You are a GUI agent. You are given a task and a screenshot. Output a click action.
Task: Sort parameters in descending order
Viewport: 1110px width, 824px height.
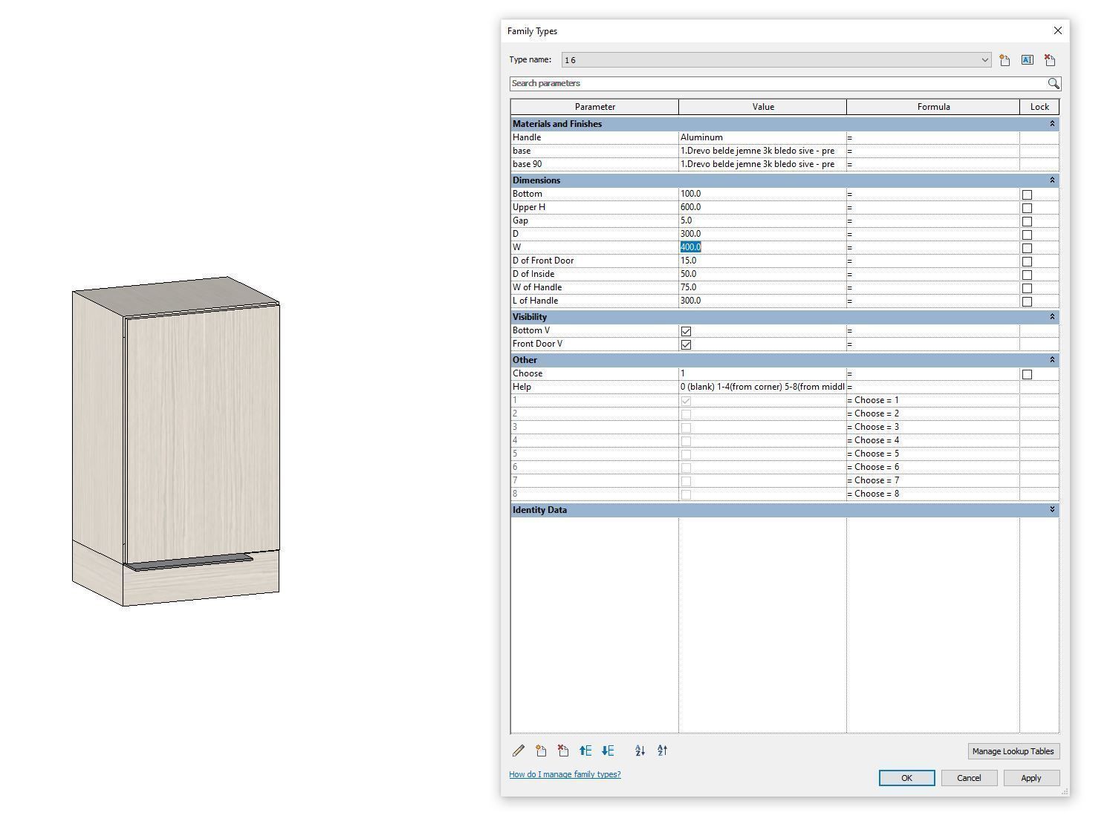coord(662,751)
